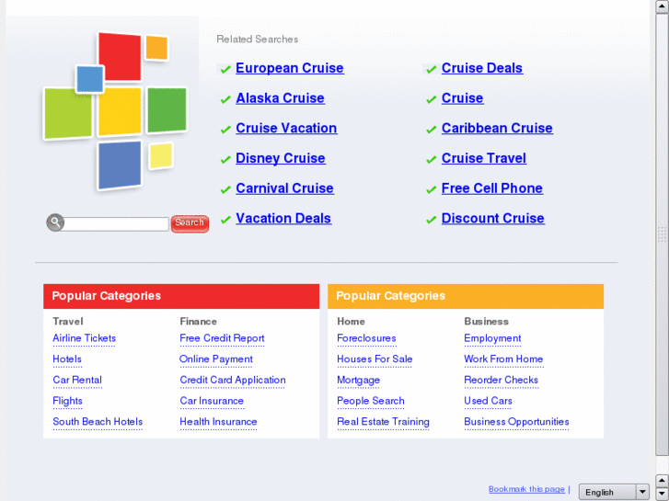Visit the Houses For Sale link
669x501 pixels.
(x=375, y=359)
